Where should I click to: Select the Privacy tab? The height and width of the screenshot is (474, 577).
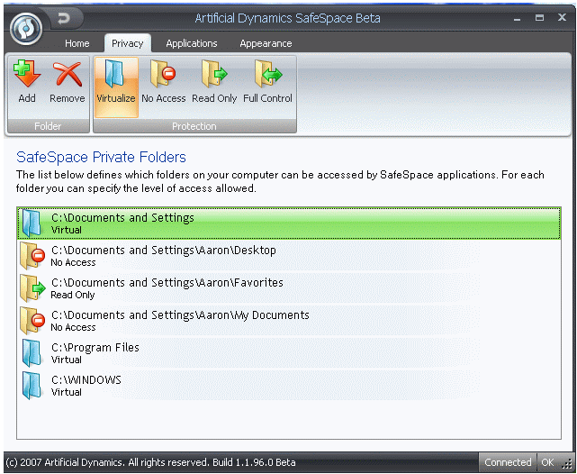[127, 43]
